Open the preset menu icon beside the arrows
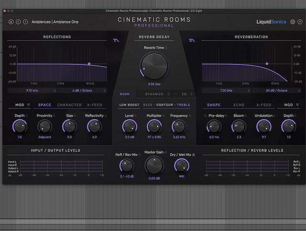 11,22
